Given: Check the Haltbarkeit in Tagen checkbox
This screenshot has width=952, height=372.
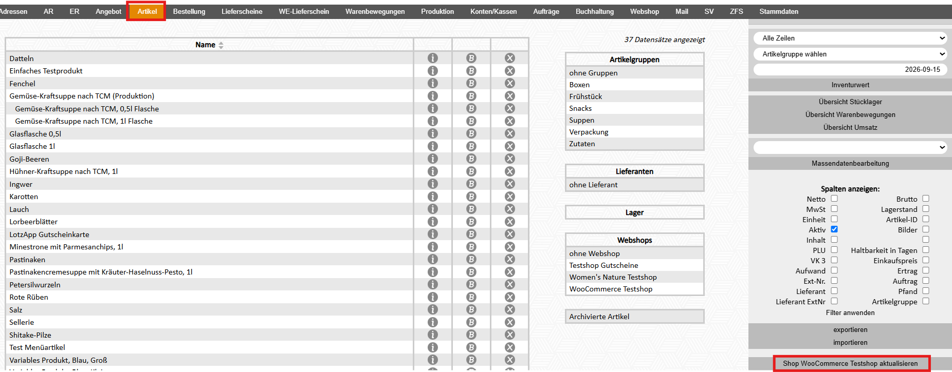Looking at the screenshot, I should point(926,250).
